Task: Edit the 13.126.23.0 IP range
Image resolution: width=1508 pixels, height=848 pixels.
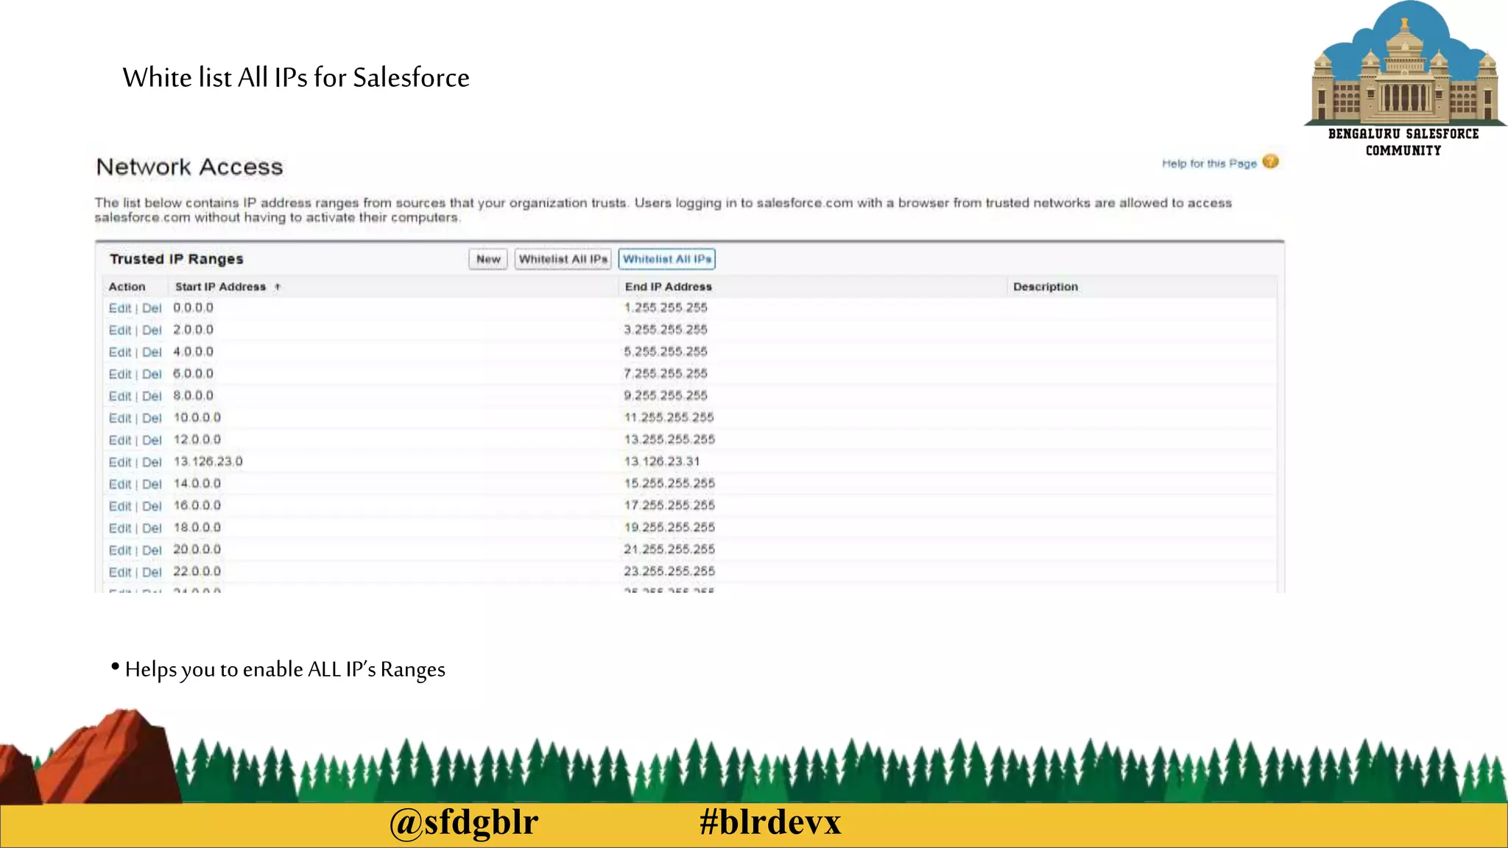Action: (120, 462)
